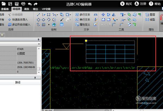This screenshot has width=163, height=111.
Task: Click the 购买 purchase button
Action: (126, 4)
